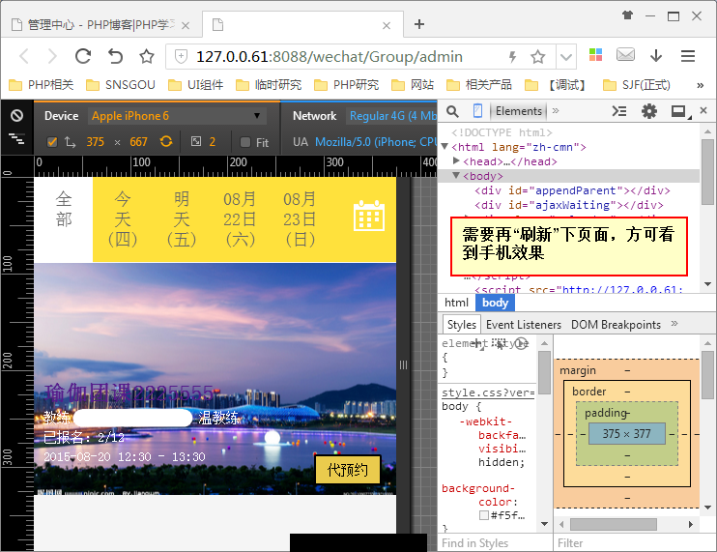Bookmark the page with the toolbar star outline
The width and height of the screenshot is (717, 552).
pyautogui.click(x=147, y=56)
